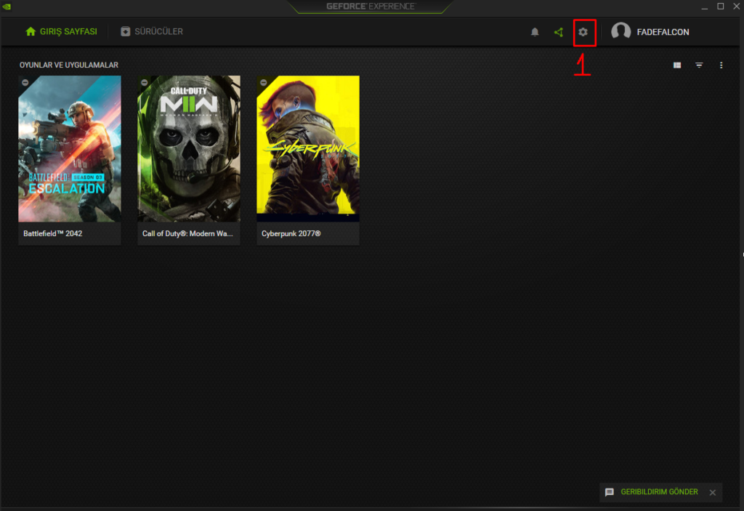744x511 pixels.
Task: Switch the games view layout icon
Action: click(x=677, y=65)
